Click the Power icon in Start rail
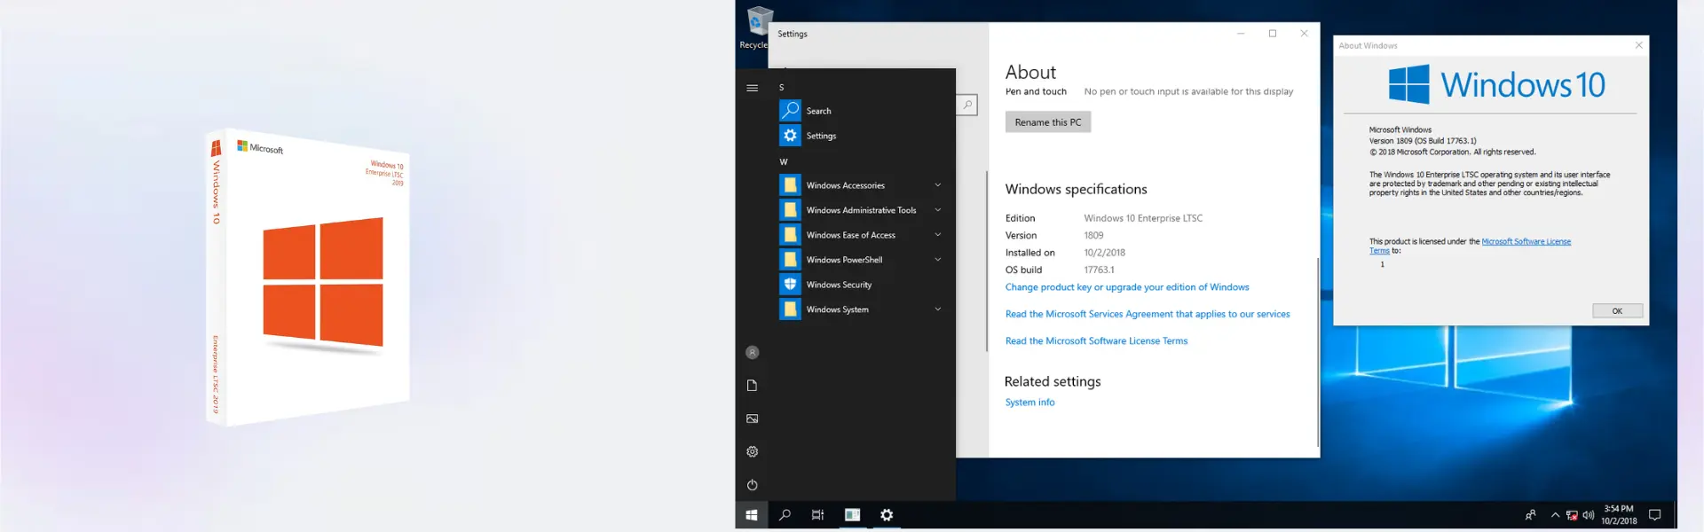Screen dimensions: 1704x532 [753, 485]
